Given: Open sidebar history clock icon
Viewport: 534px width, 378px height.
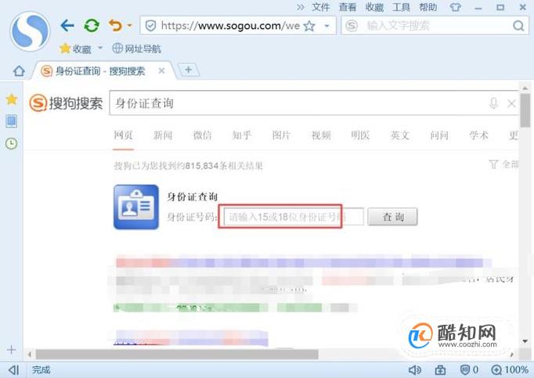Looking at the screenshot, I should pos(12,143).
